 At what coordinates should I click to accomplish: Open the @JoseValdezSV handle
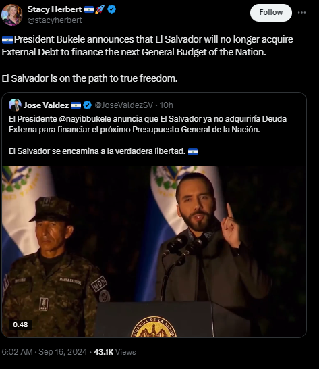pos(124,105)
